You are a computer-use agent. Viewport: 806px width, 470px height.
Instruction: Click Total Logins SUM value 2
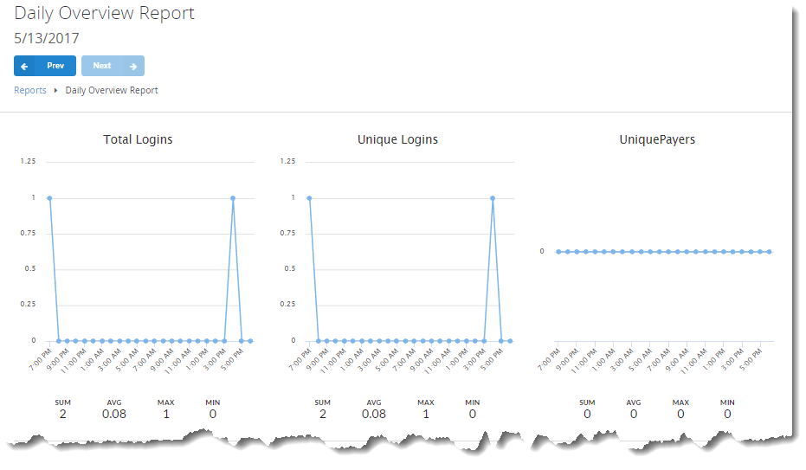pyautogui.click(x=62, y=414)
